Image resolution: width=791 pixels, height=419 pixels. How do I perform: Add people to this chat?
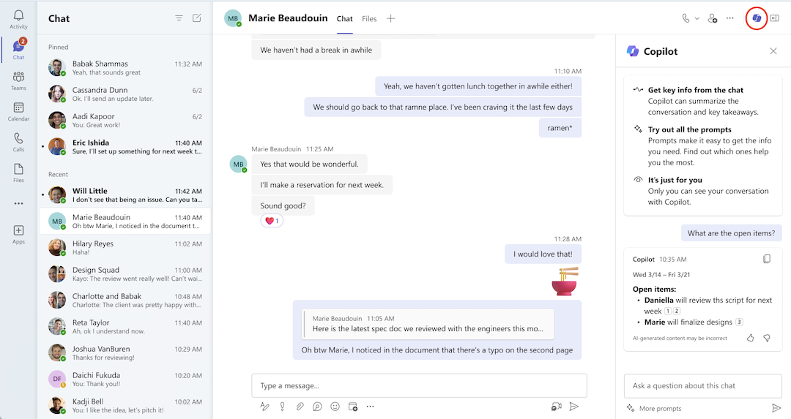pos(712,18)
